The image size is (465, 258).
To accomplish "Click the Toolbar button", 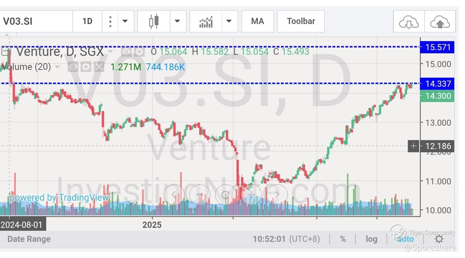I will (301, 21).
